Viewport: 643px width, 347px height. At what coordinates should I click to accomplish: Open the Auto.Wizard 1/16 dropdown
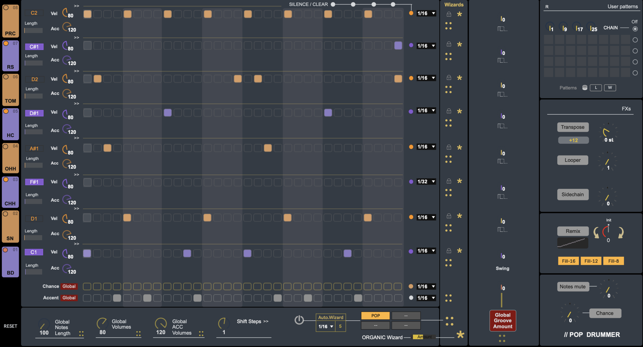point(326,326)
